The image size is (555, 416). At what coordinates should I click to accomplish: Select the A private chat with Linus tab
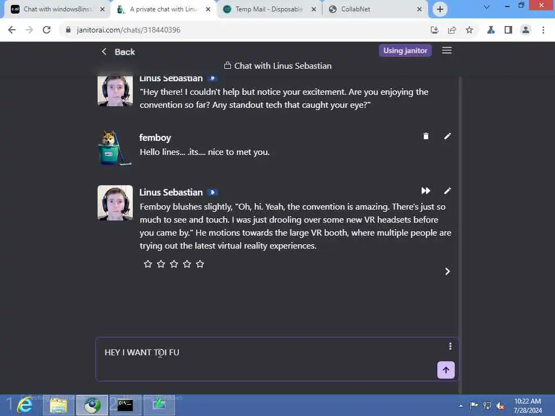click(163, 9)
